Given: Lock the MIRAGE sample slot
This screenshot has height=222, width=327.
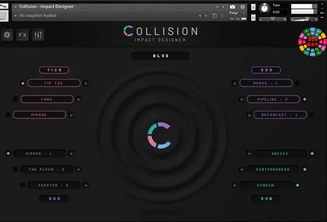Looking at the screenshot, I should point(71,115).
